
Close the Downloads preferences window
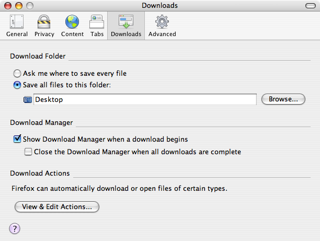[x=7, y=6]
